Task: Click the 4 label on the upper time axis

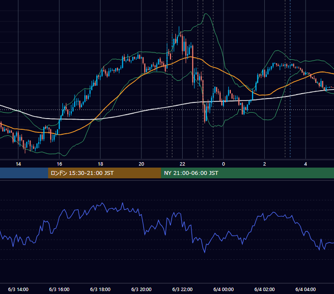Action: click(x=306, y=164)
